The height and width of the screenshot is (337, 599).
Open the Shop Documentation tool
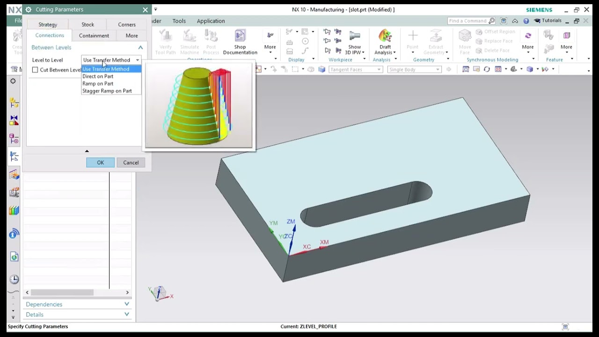[x=240, y=43]
